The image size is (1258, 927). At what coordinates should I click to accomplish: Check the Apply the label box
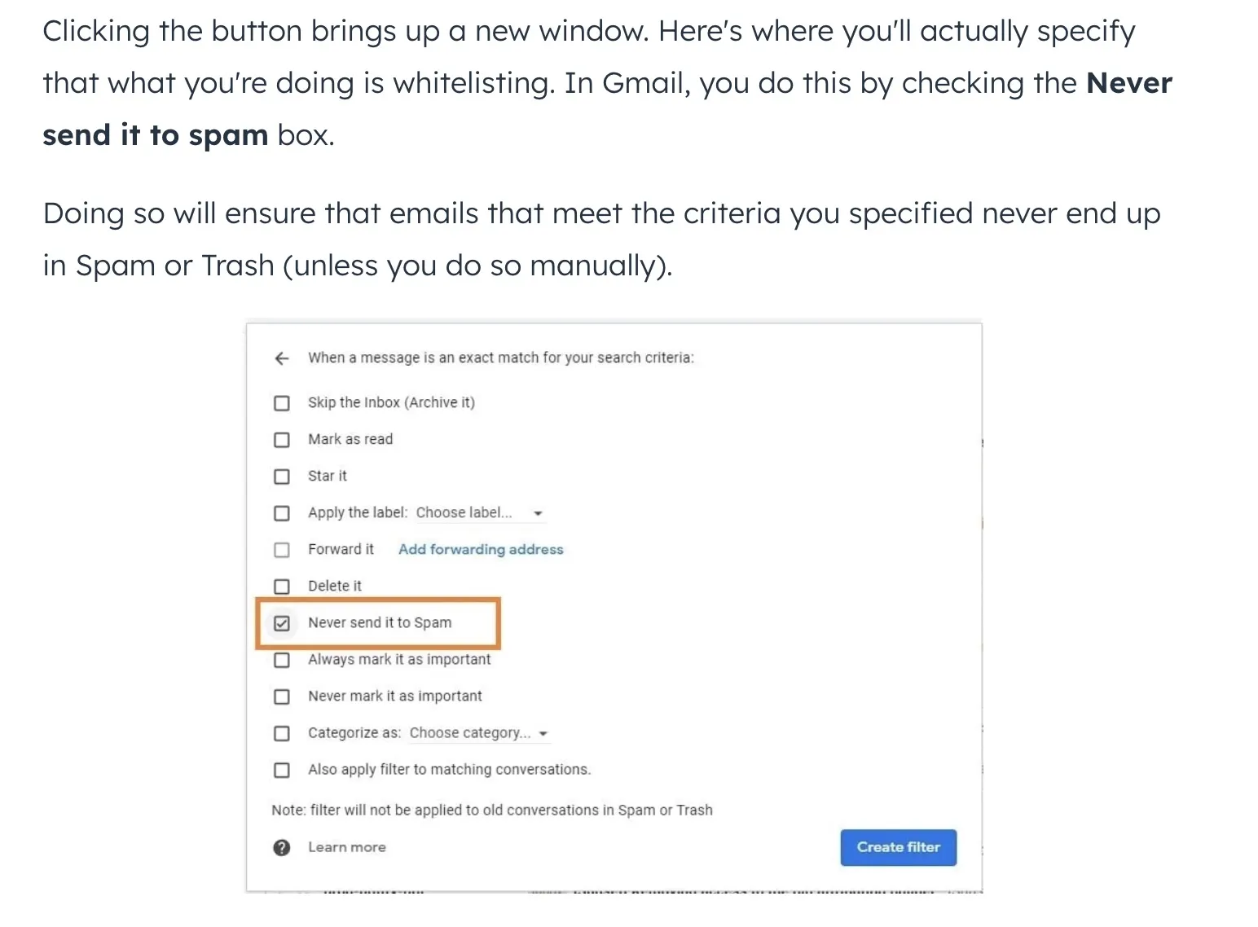click(x=282, y=513)
